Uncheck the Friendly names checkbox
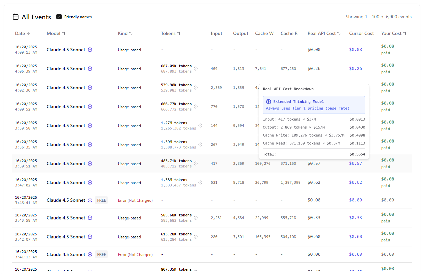 [x=59, y=17]
